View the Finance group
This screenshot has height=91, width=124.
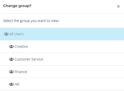tap(21, 72)
